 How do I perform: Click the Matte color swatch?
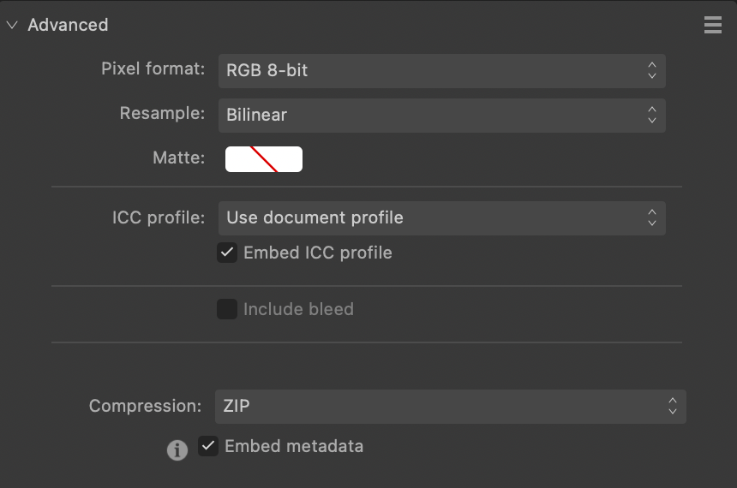coord(264,159)
